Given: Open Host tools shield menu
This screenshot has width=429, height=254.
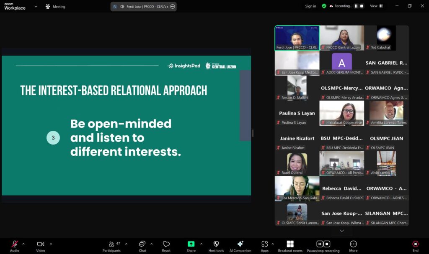Looking at the screenshot, I should [216, 246].
